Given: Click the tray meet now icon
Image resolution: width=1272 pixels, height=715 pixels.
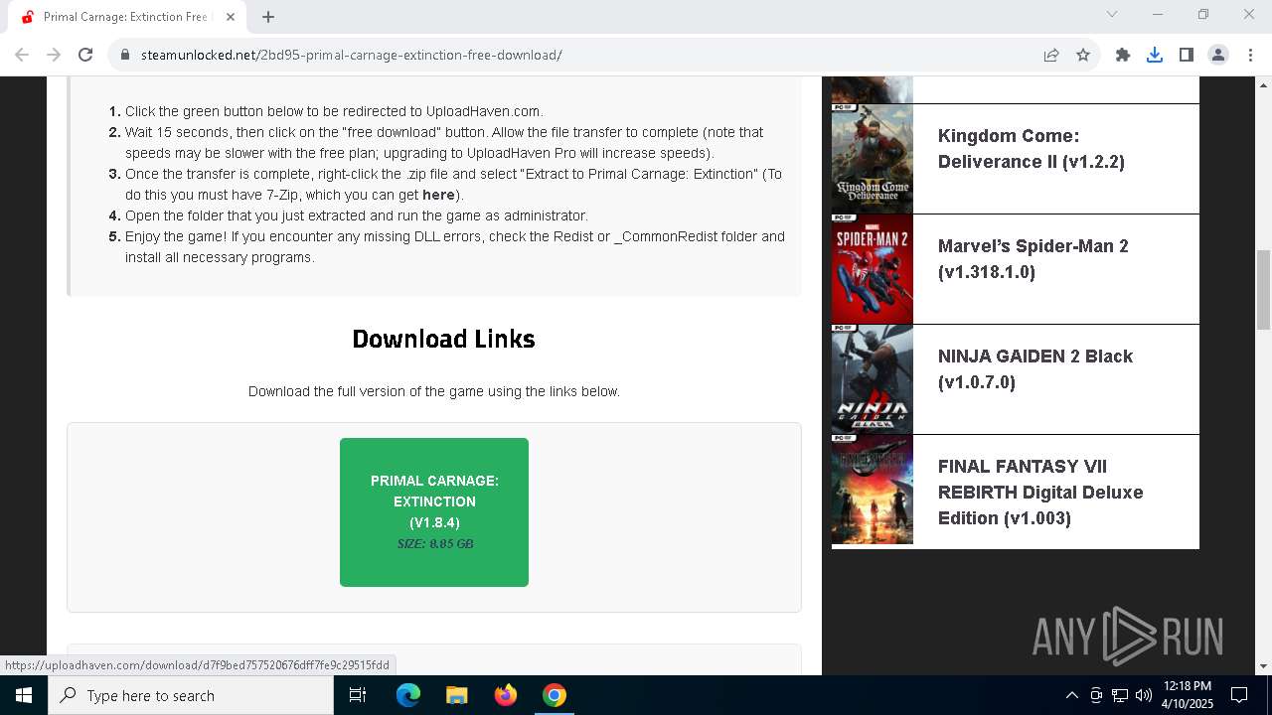Looking at the screenshot, I should point(1096,695).
